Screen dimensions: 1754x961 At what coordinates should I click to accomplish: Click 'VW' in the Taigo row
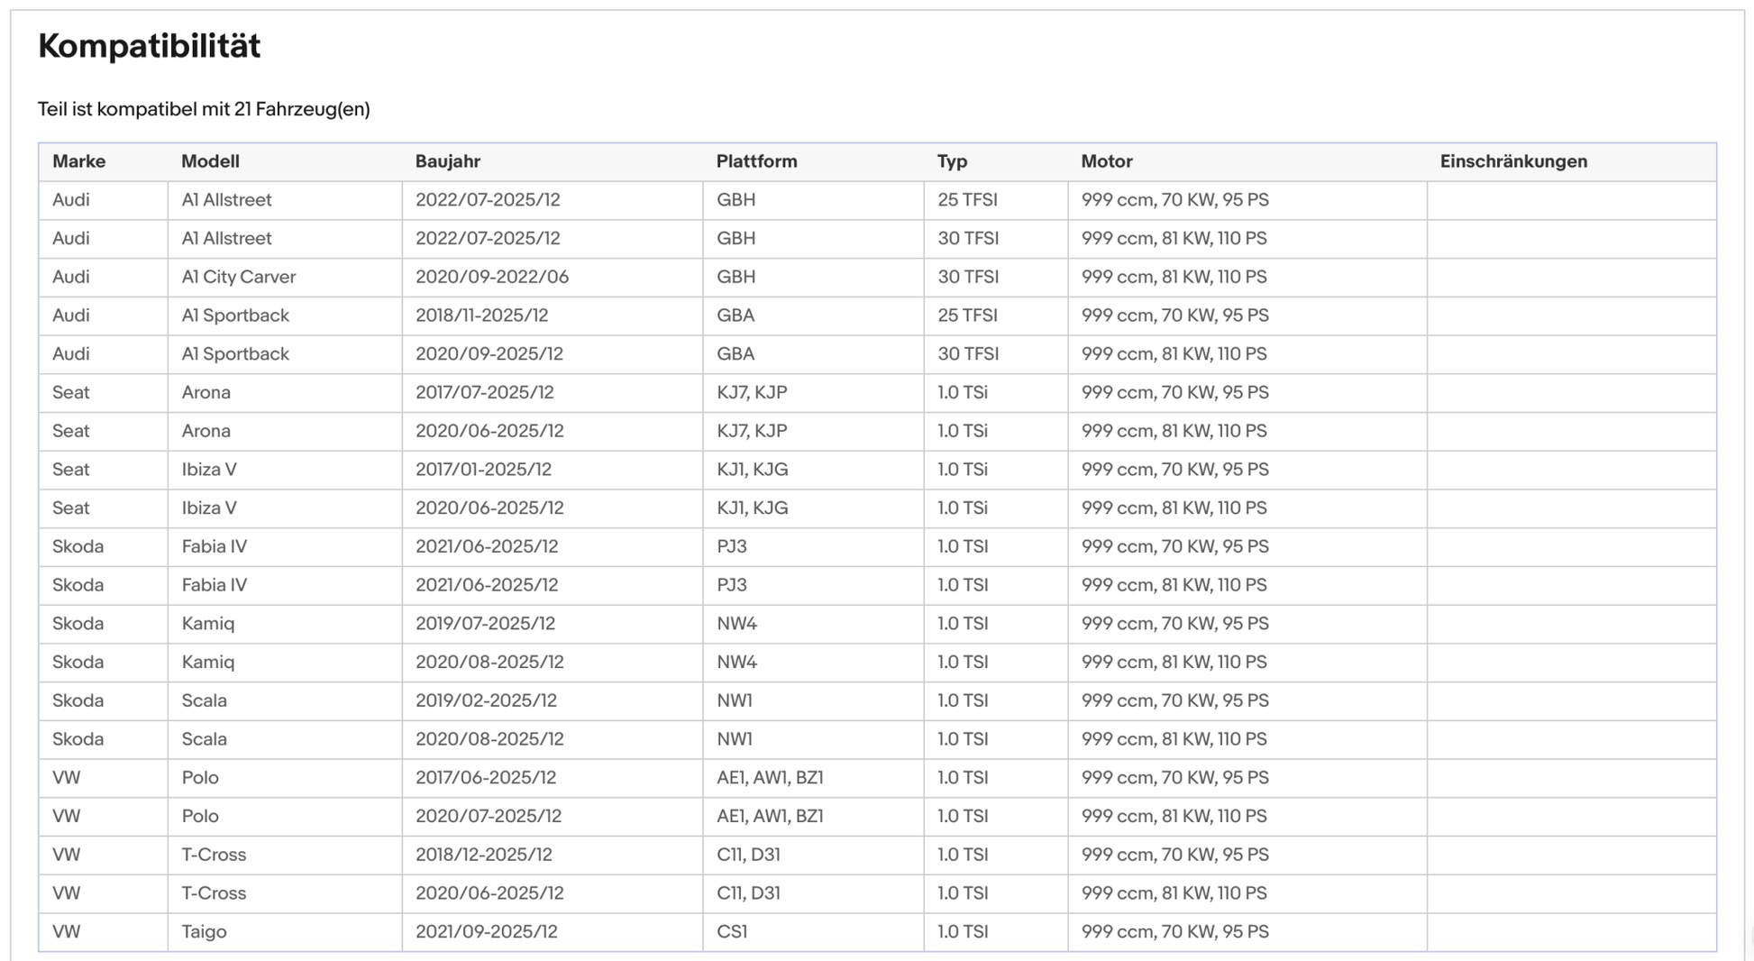tap(67, 931)
